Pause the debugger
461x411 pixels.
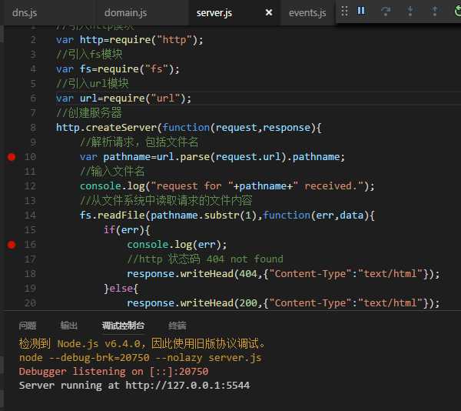361,11
